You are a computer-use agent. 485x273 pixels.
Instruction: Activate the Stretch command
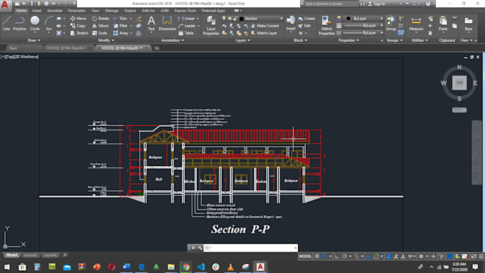point(79,33)
